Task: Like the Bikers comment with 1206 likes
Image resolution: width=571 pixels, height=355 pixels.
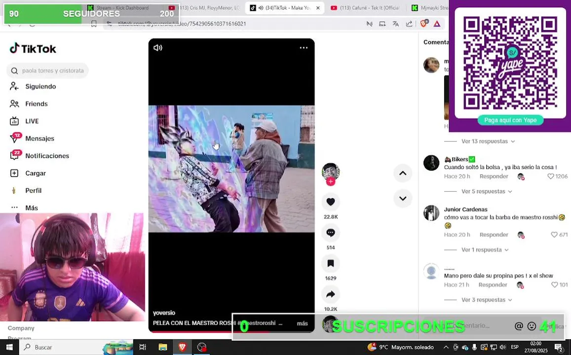Action: click(551, 177)
